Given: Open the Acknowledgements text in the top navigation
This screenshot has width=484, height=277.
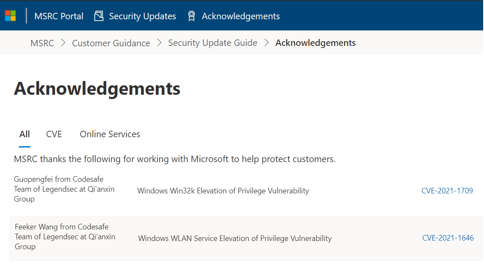Looking at the screenshot, I should tap(241, 16).
